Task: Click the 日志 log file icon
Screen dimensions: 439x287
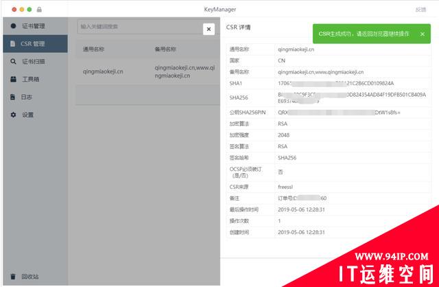Action: [x=12, y=97]
